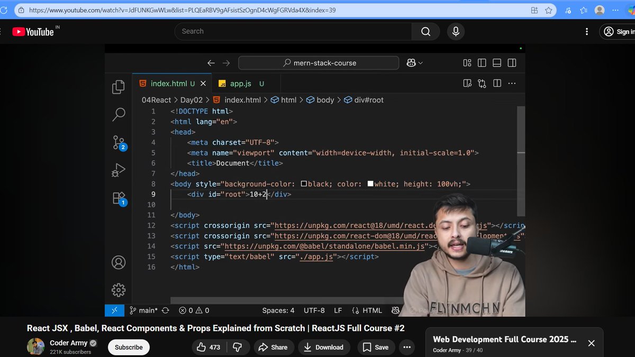
Task: Toggle VS Code bottom panel layout icon
Action: coord(497,63)
